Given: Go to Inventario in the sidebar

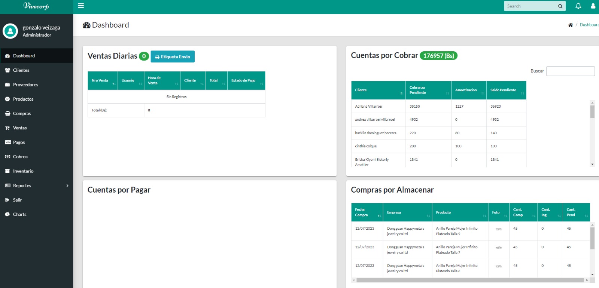Looking at the screenshot, I should tap(23, 171).
